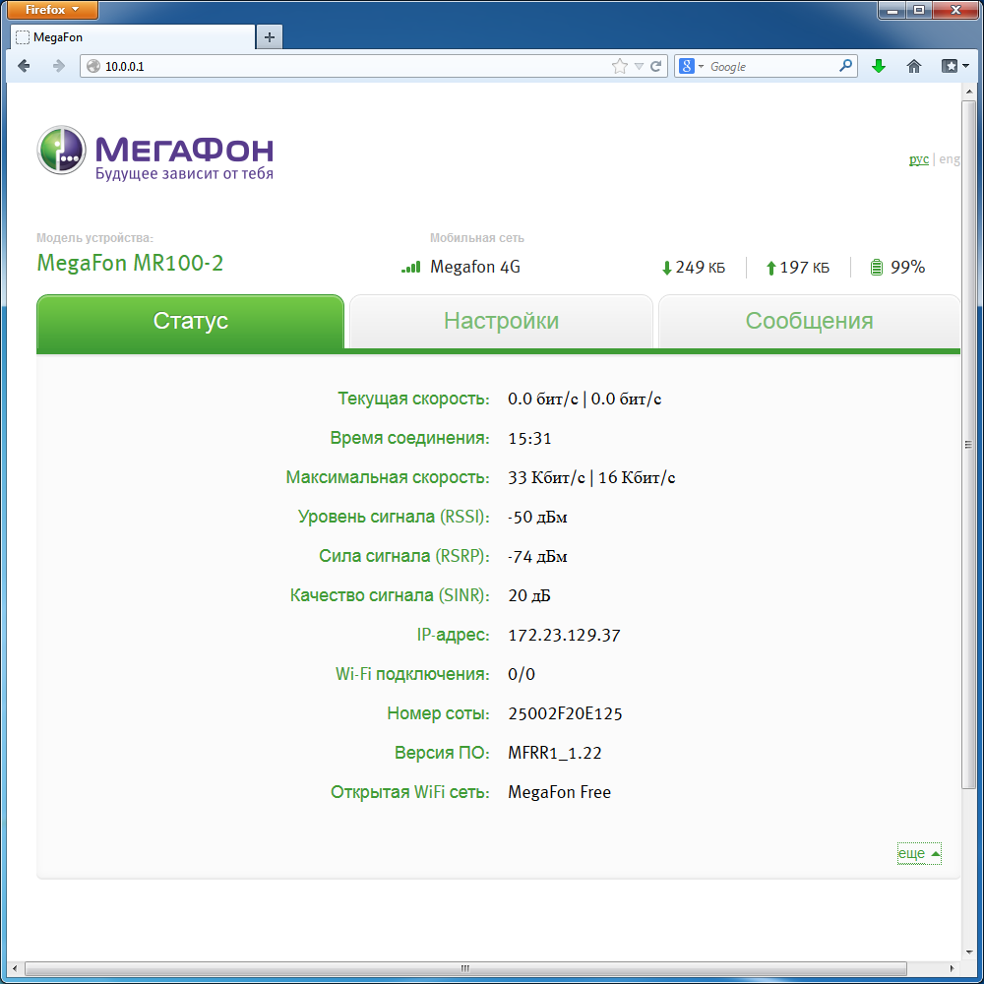
Task: Click the upload traffic arrow icon
Action: click(771, 268)
